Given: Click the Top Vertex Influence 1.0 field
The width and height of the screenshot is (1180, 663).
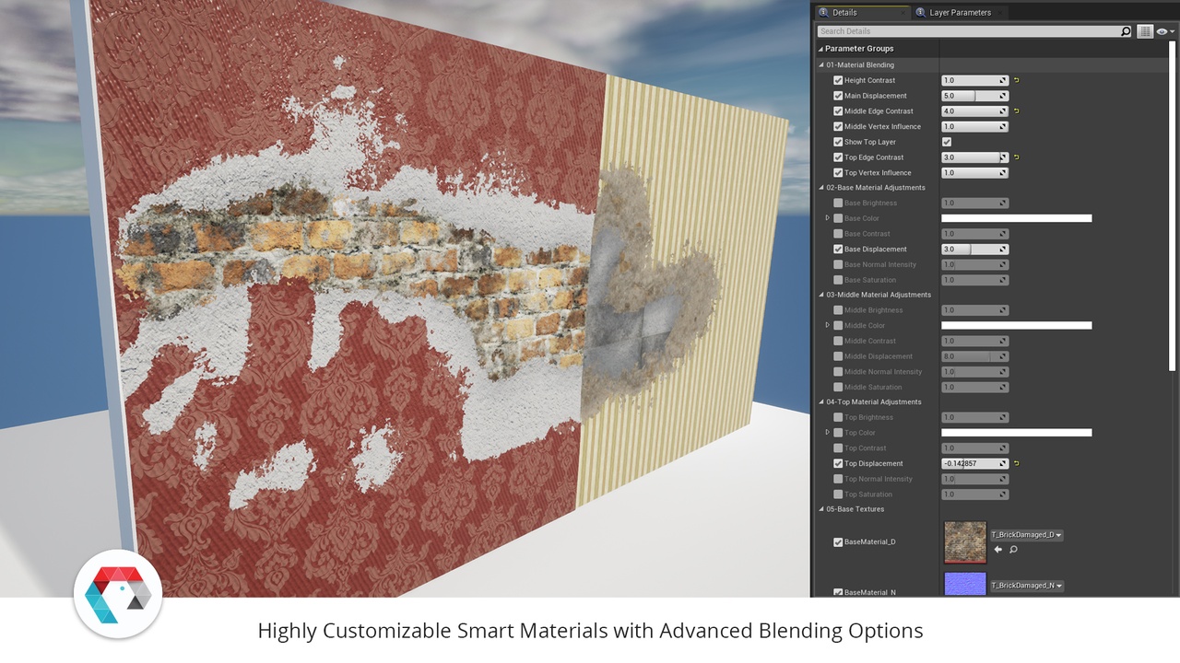Looking at the screenshot, I should point(974,172).
